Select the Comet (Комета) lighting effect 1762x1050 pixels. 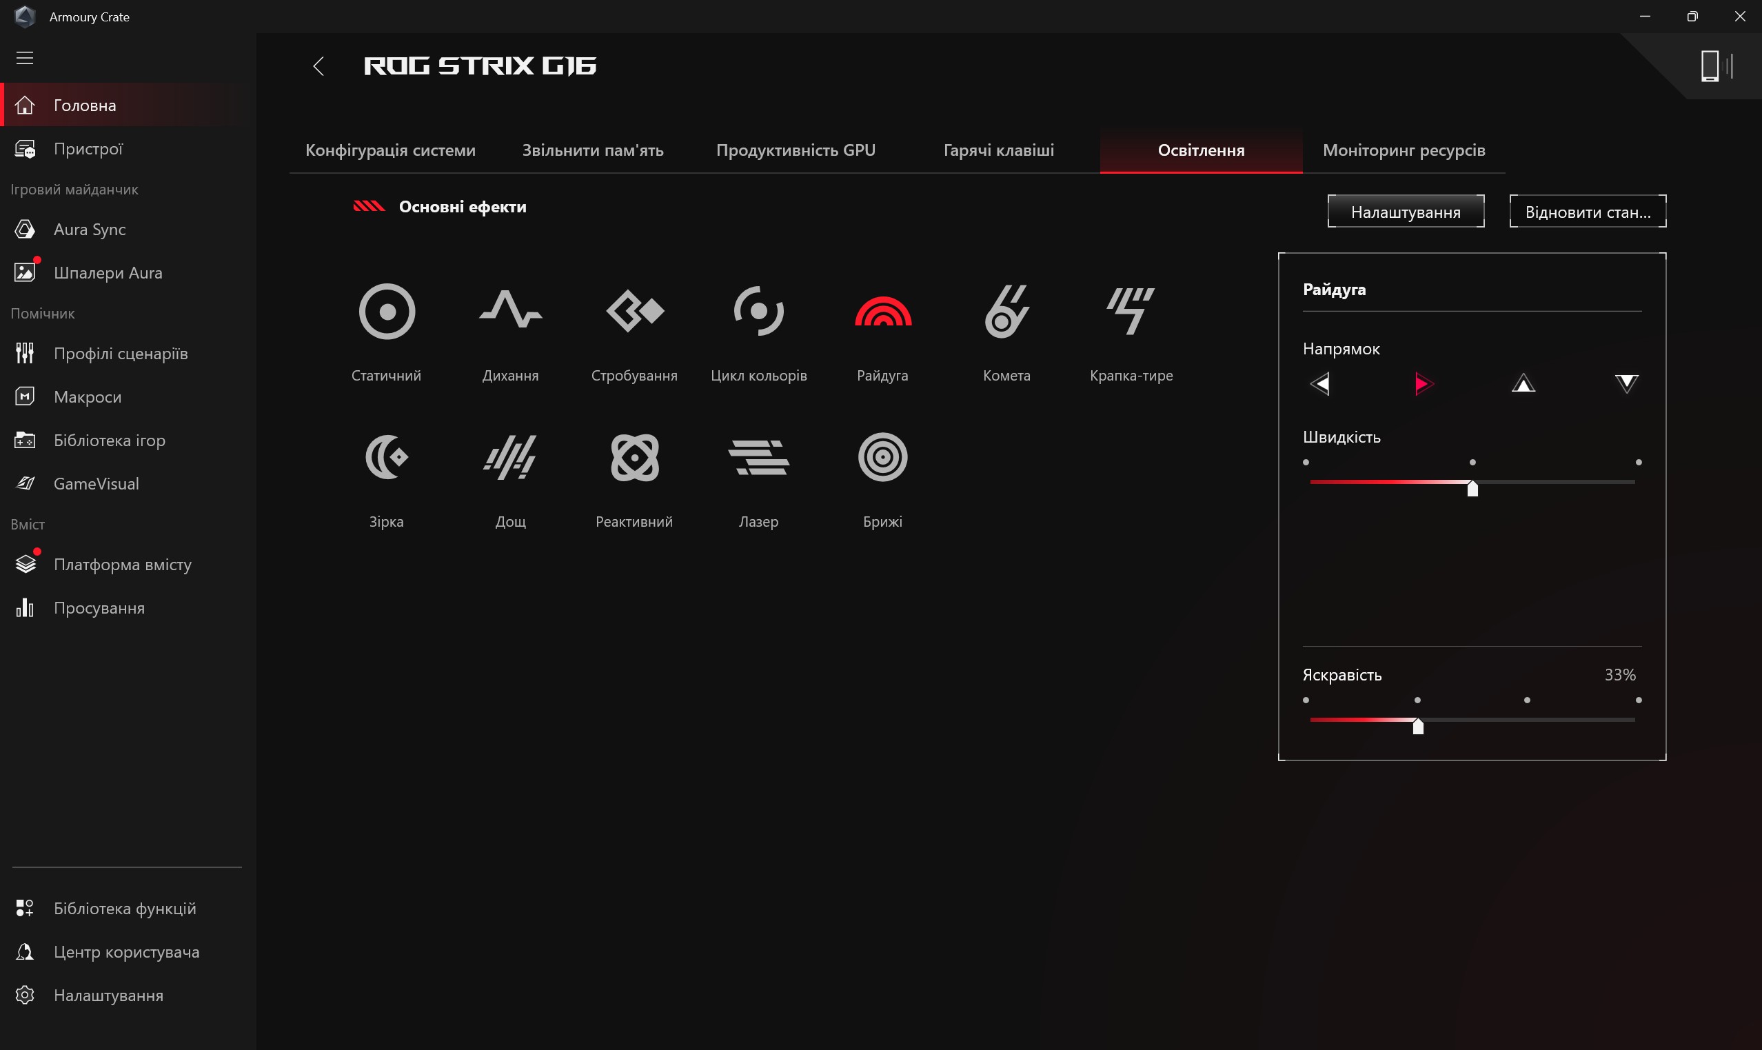coord(1006,312)
